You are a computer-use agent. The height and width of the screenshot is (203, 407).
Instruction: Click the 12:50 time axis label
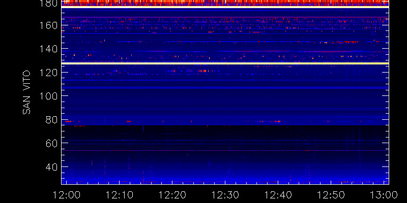331,195
